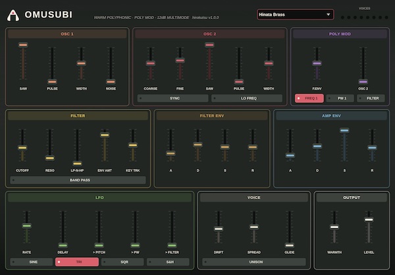
Task: Click the Amp Env attack slider handle
Action: 290,156
